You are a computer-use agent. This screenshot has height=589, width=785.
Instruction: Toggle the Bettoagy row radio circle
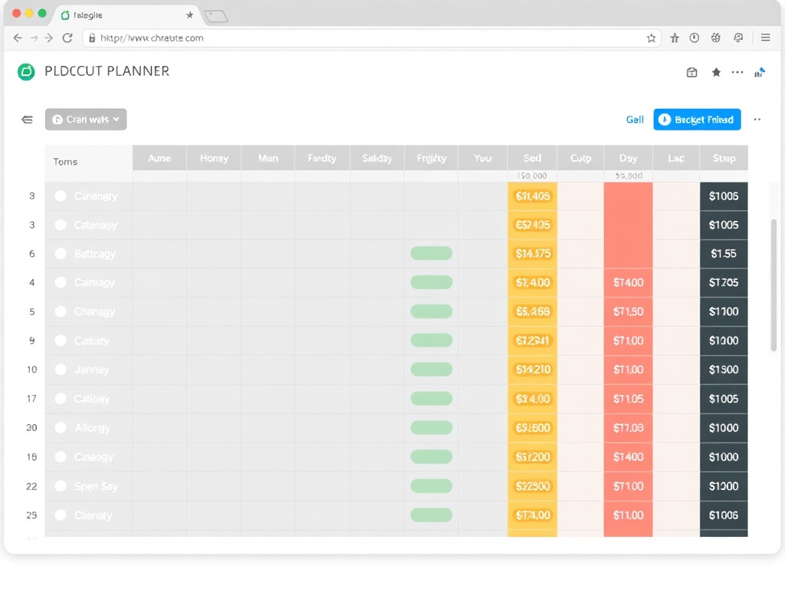pyautogui.click(x=61, y=254)
